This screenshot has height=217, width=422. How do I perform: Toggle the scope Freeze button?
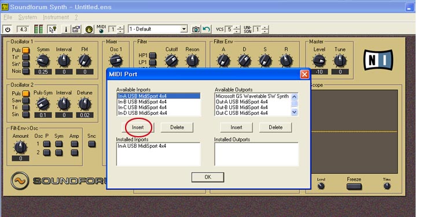click(x=354, y=186)
